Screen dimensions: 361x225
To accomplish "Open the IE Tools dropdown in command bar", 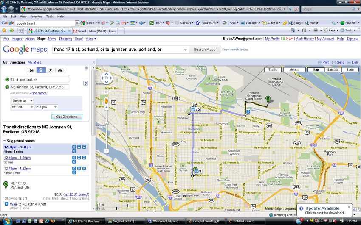I will (x=348, y=31).
